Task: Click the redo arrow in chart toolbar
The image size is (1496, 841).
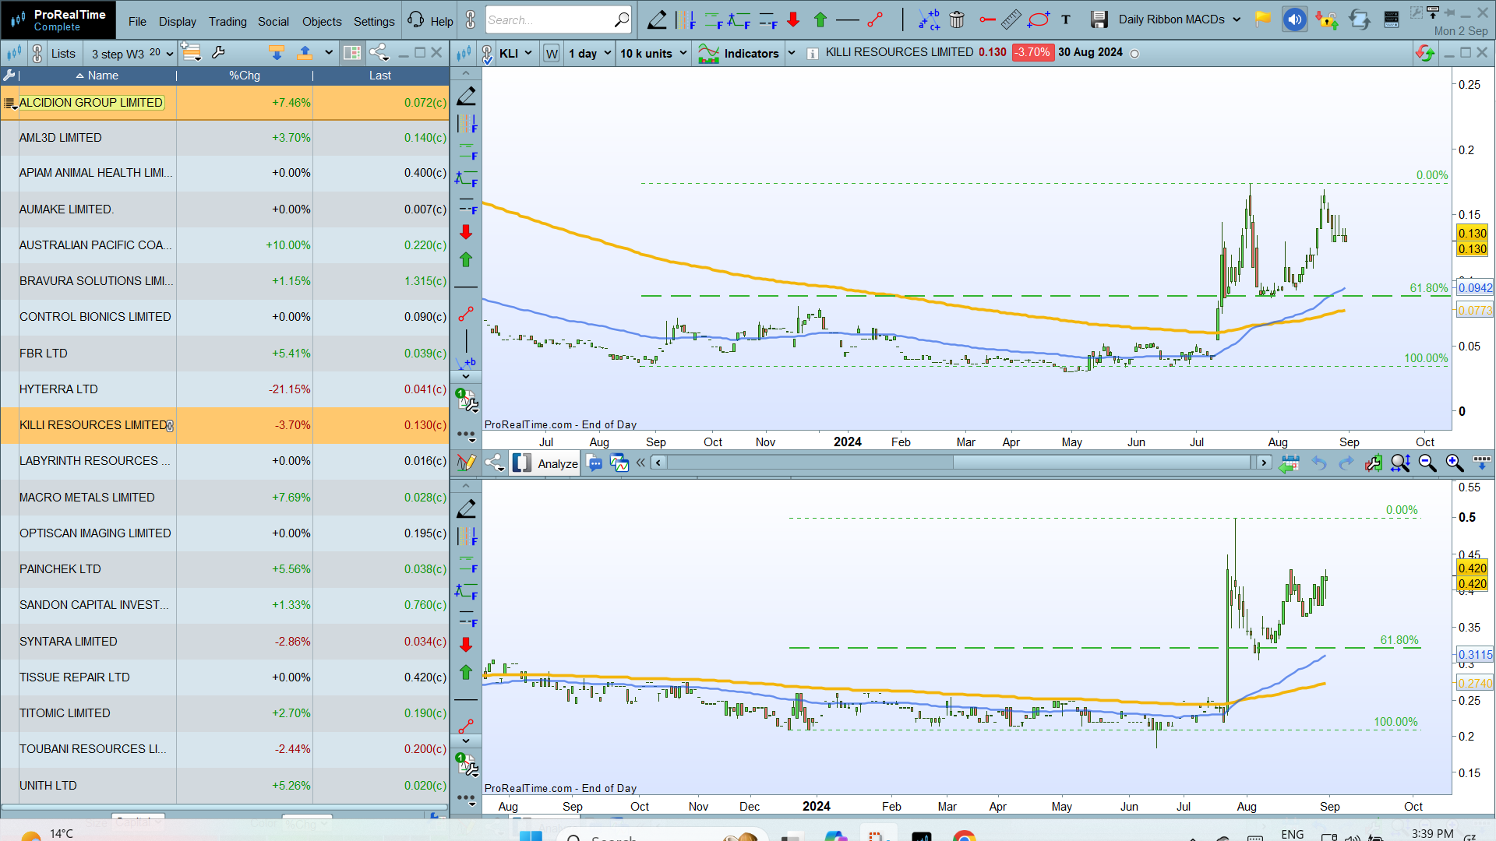Action: pyautogui.click(x=1346, y=463)
